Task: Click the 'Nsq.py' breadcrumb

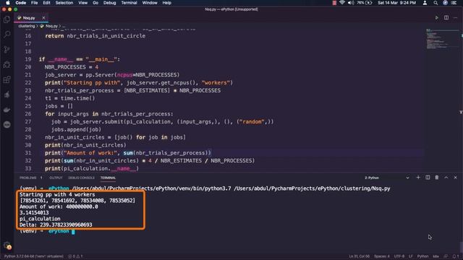Action: 51,26
